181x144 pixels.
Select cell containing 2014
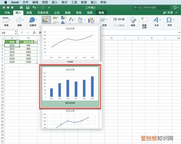click(12, 45)
